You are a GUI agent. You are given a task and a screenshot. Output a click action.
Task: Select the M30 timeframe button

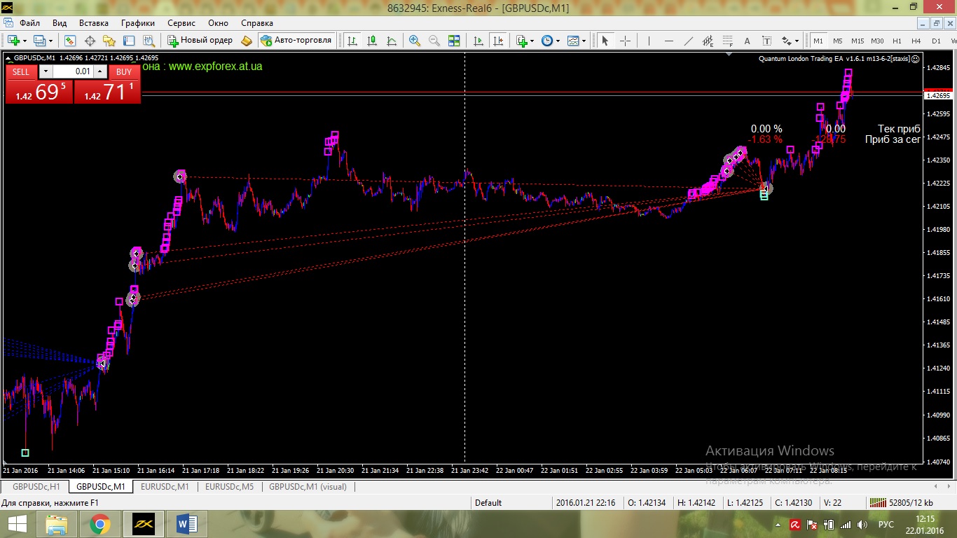point(877,41)
